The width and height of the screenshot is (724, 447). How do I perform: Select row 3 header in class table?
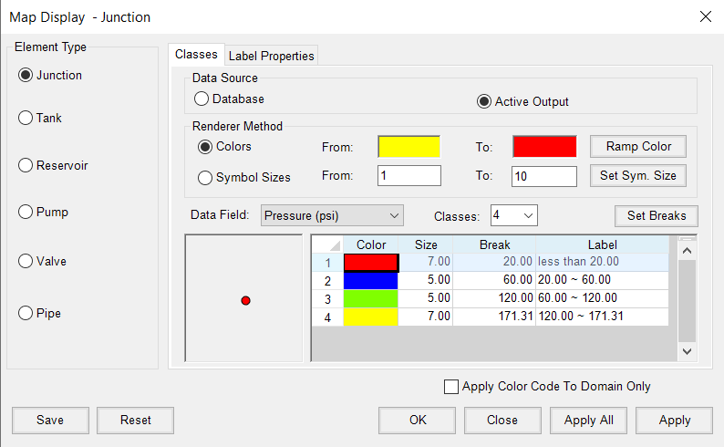pos(328,299)
